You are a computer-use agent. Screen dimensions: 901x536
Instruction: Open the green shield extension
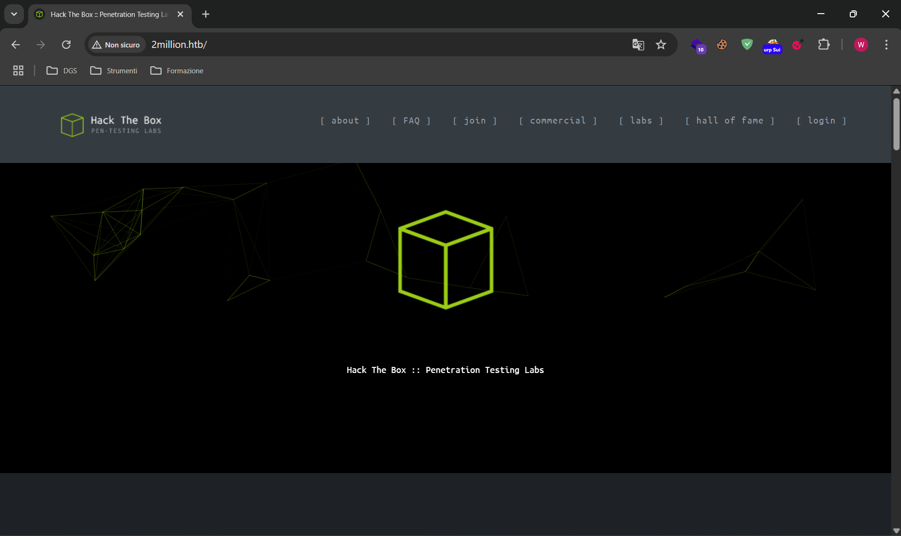pos(747,45)
